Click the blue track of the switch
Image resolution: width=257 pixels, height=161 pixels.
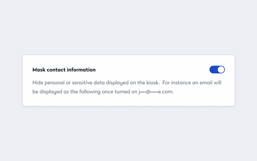click(x=213, y=70)
